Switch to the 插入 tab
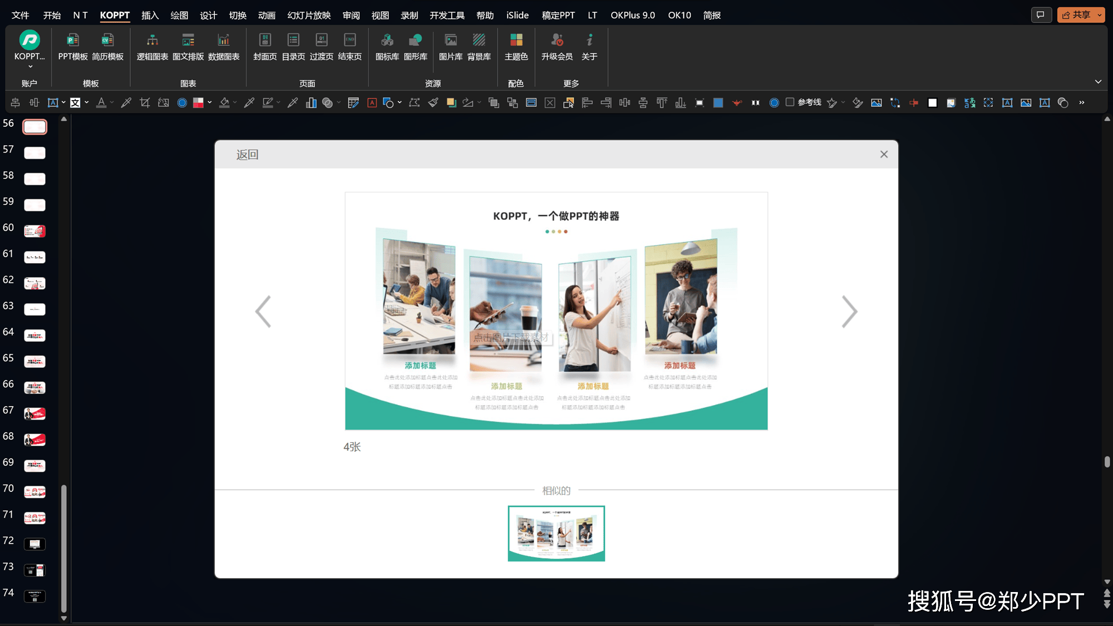The height and width of the screenshot is (626, 1113). (x=150, y=15)
